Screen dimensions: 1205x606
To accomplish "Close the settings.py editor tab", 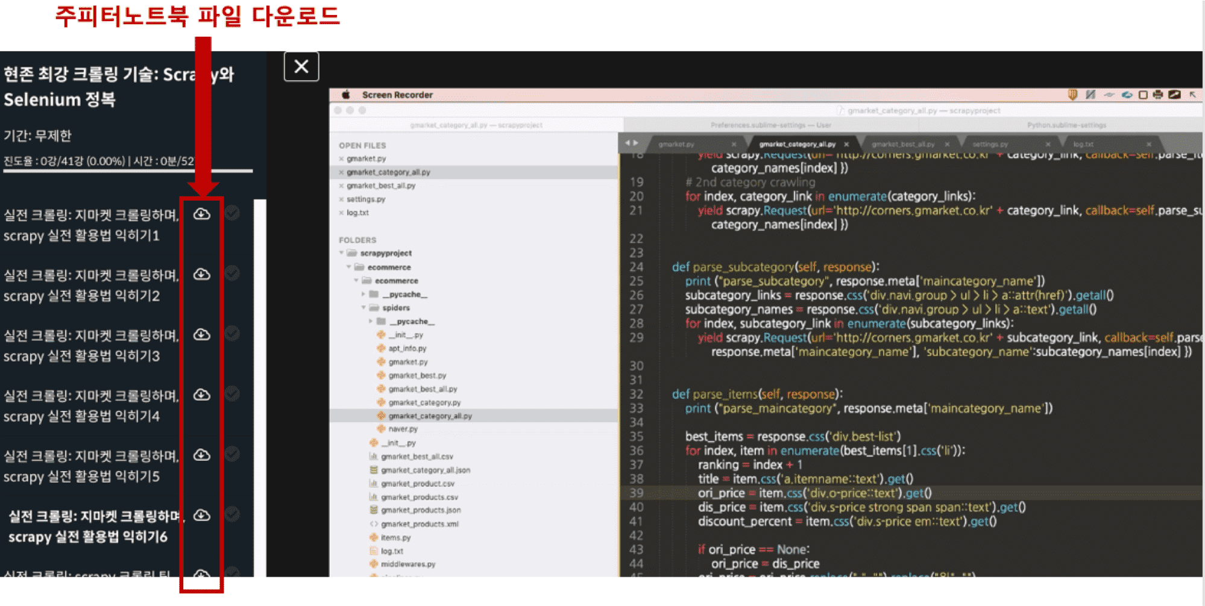I will point(1048,145).
